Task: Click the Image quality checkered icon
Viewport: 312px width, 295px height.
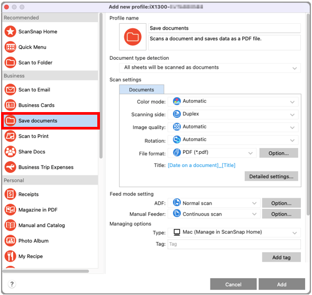Action: [177, 127]
